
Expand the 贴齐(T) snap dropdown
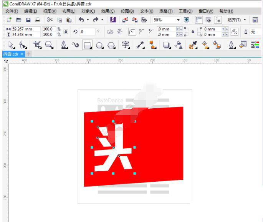tap(245, 20)
